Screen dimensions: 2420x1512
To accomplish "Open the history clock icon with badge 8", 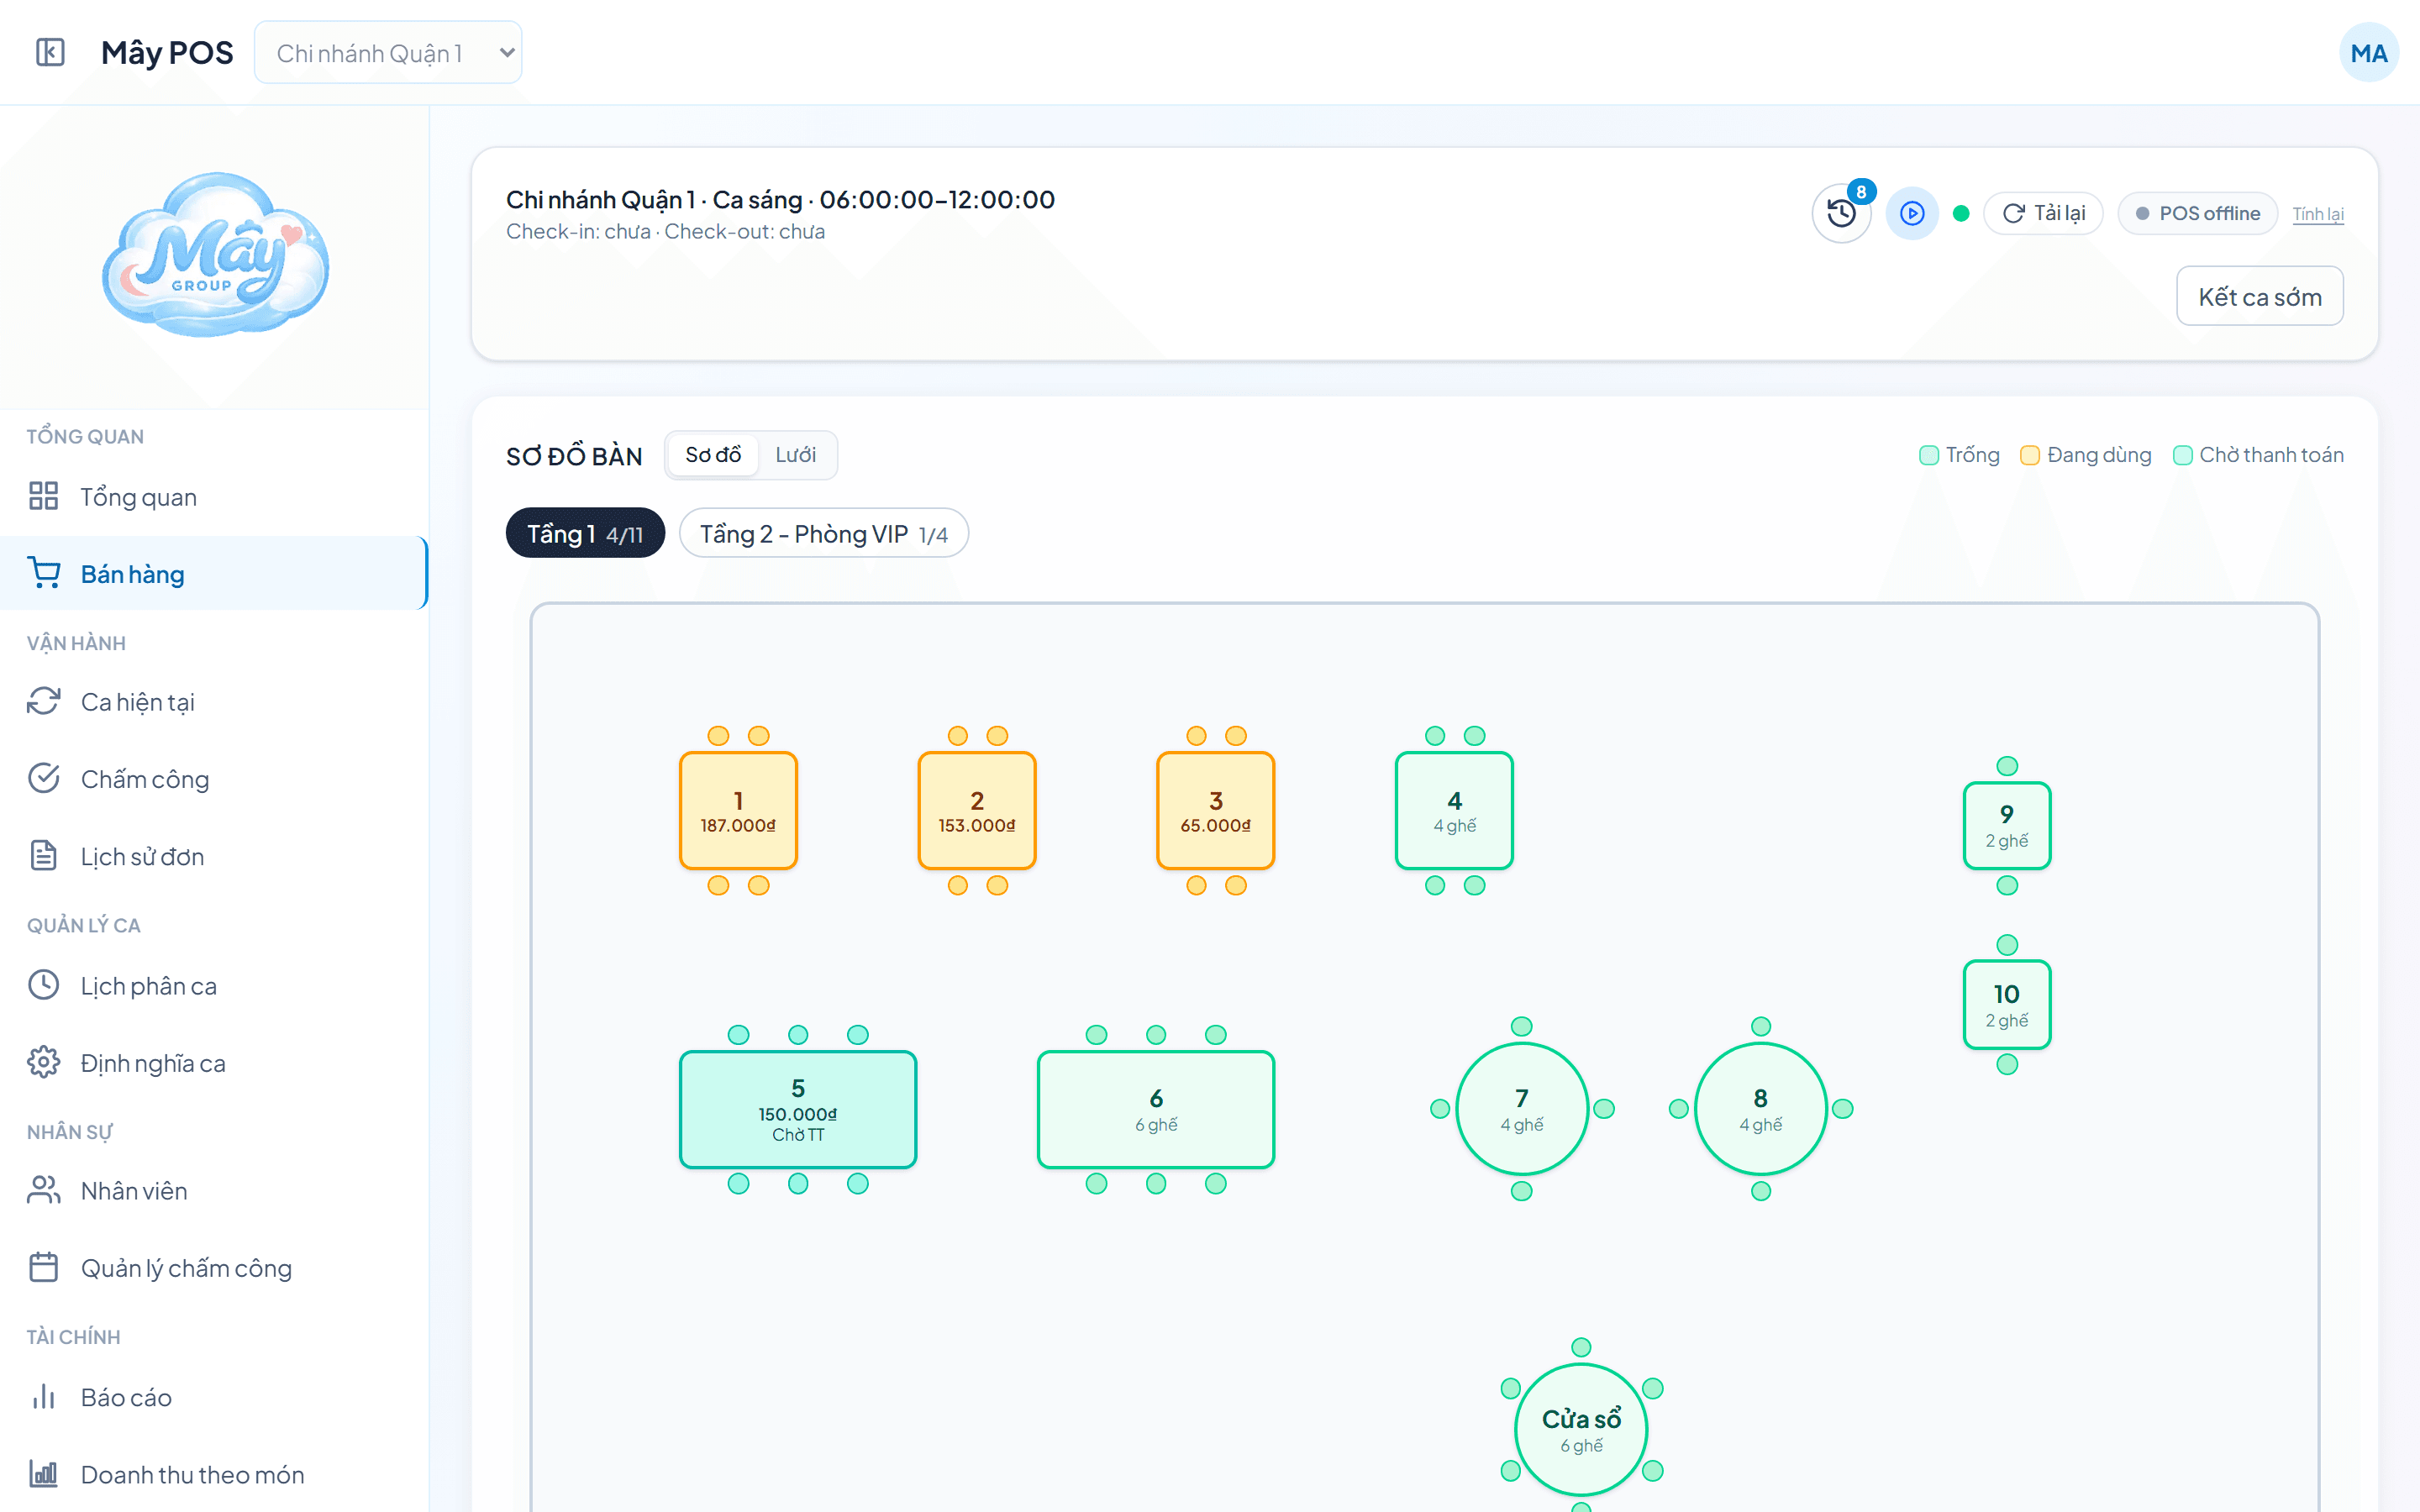I will (1841, 213).
